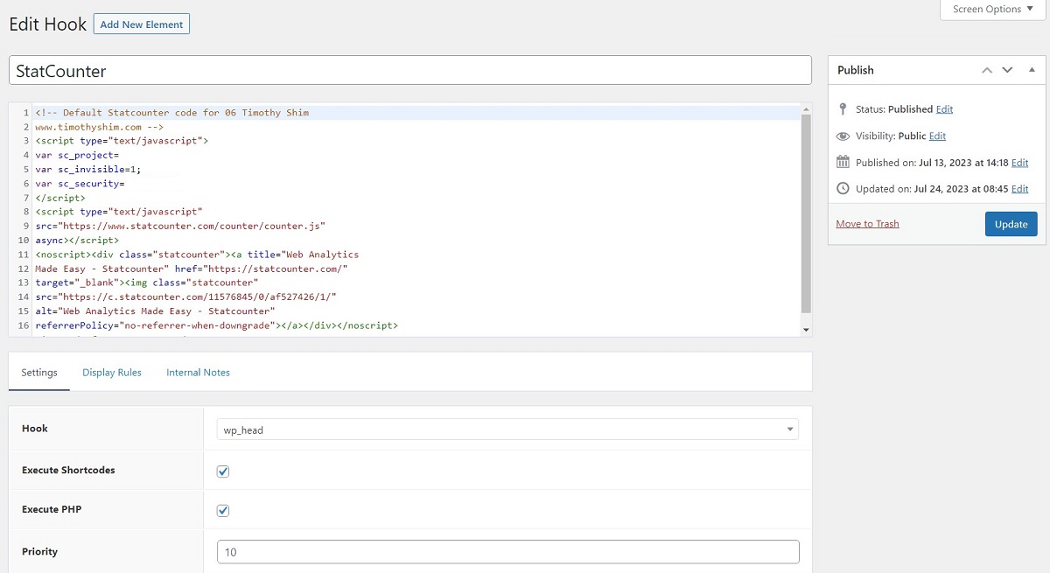Click the 'Execute PHP' label
Viewport: 1050px width, 573px height.
[x=52, y=509]
